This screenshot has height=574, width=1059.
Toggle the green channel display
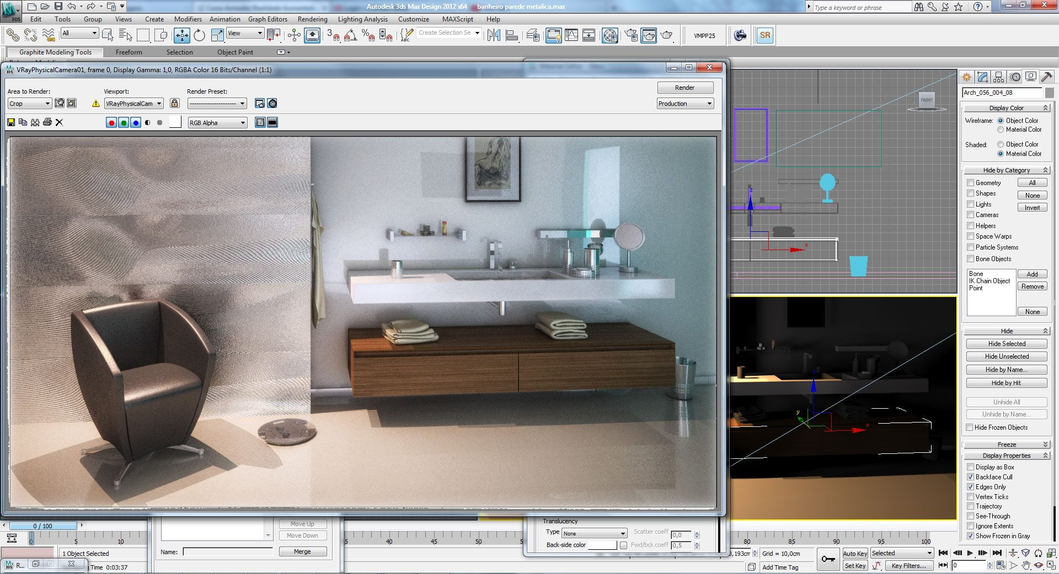124,123
